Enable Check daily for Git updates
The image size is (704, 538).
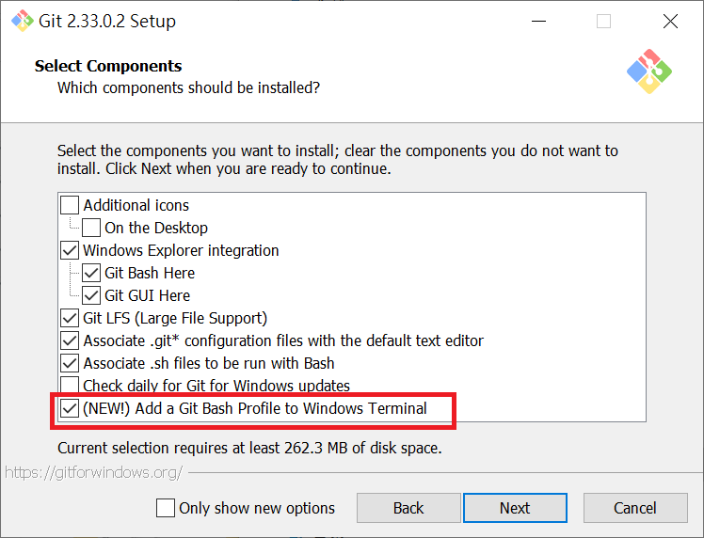(70, 386)
